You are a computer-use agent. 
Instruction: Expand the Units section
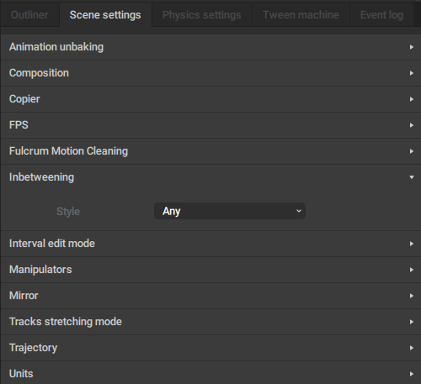pos(210,373)
